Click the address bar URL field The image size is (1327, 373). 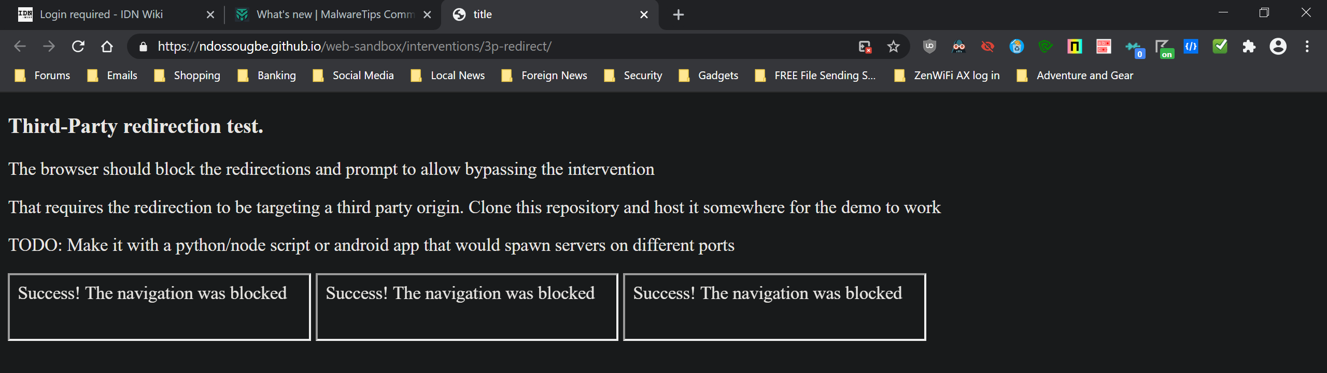pyautogui.click(x=467, y=47)
